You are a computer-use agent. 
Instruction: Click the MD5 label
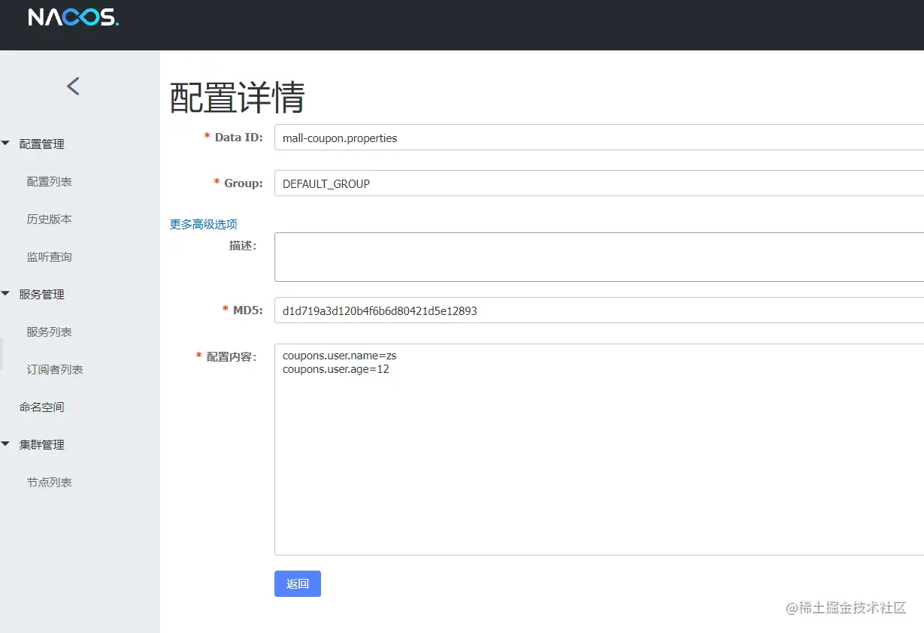pyautogui.click(x=248, y=310)
